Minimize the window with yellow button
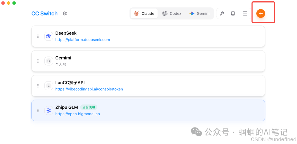 coord(9,3)
